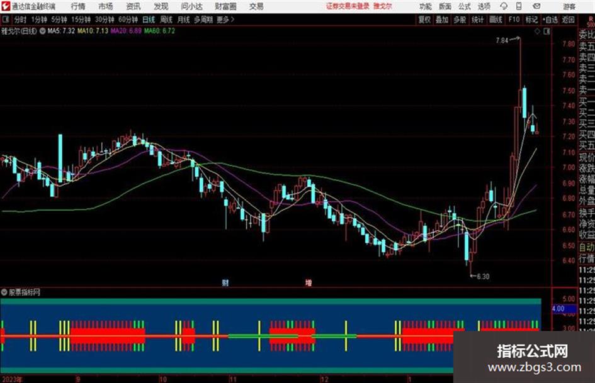Screen dimensions: 595x383
Task: Open the mobile phone icon
Action: (519, 6)
